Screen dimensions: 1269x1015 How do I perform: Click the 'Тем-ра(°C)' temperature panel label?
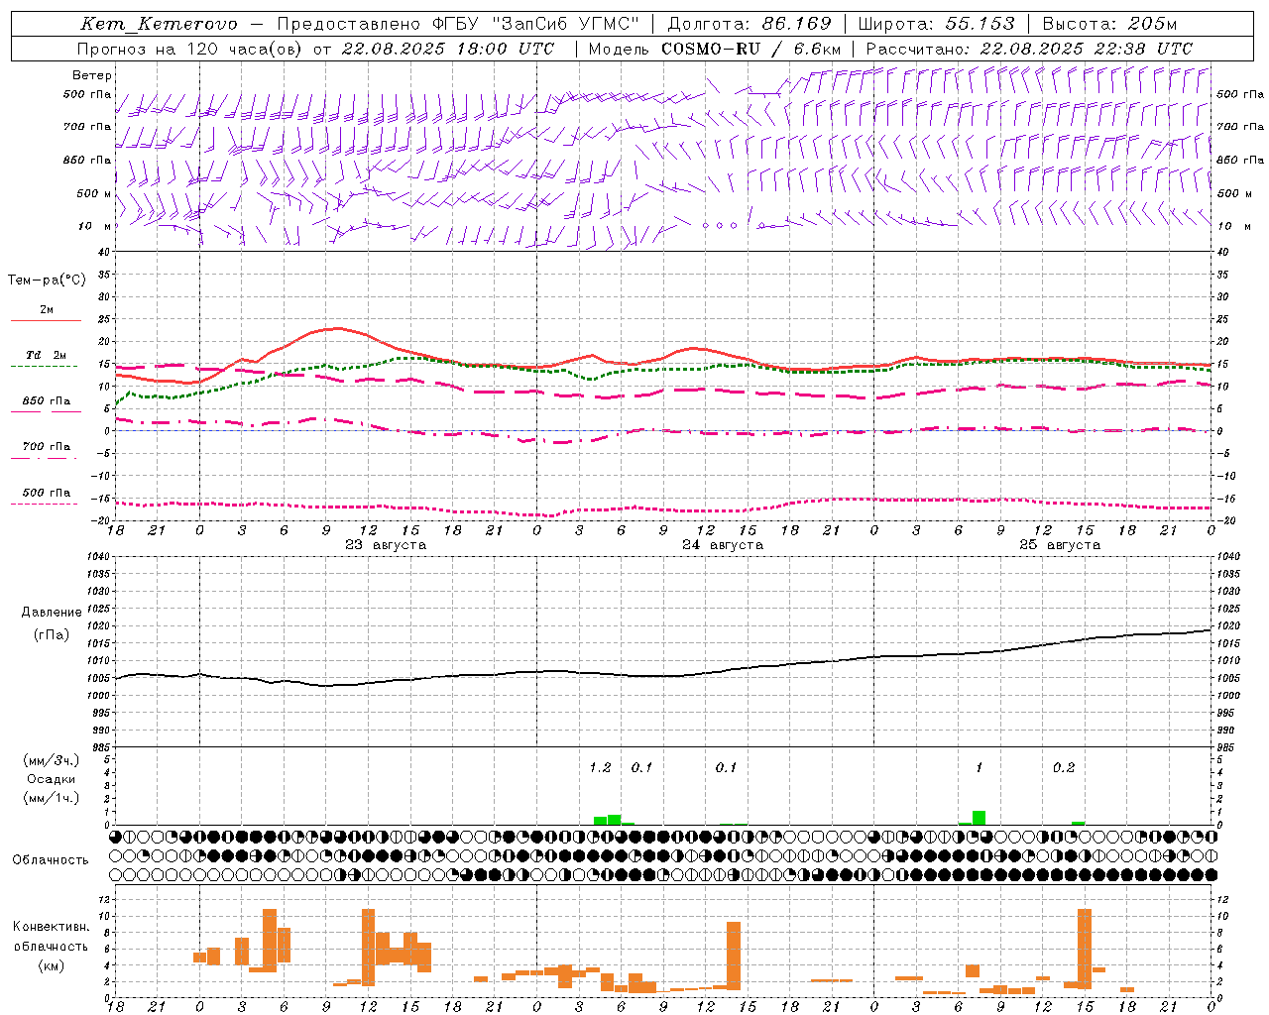(47, 281)
